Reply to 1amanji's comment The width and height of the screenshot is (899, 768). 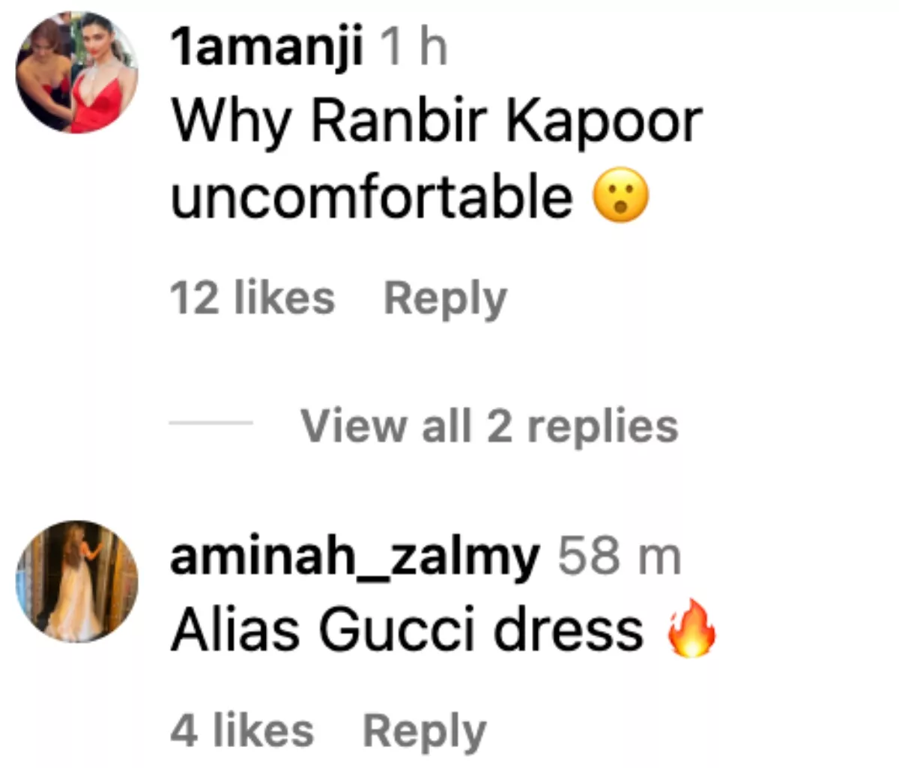pos(445,300)
